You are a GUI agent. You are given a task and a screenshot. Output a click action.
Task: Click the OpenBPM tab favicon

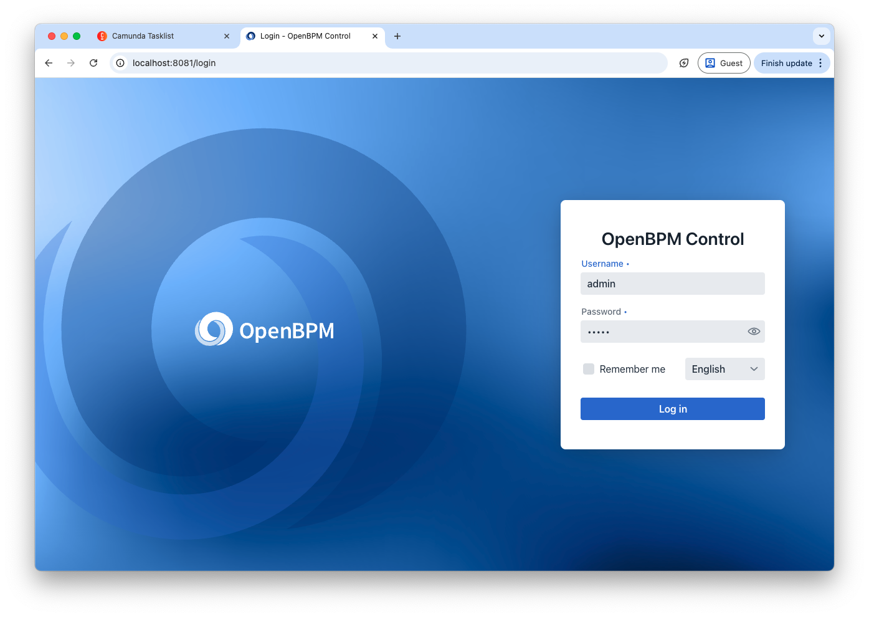[x=250, y=36]
